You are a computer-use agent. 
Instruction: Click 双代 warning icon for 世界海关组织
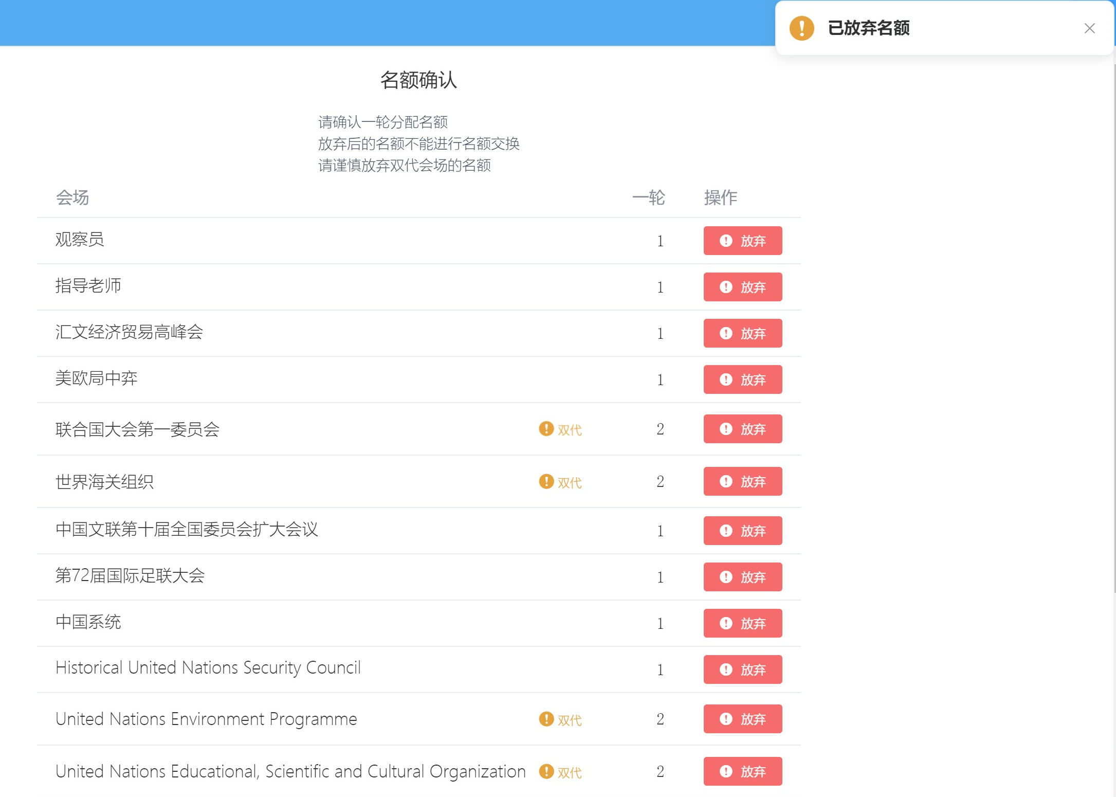pyautogui.click(x=546, y=481)
